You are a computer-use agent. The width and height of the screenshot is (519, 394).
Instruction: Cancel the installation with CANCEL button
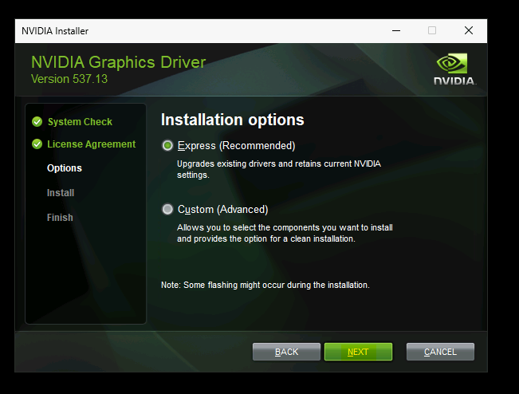point(440,352)
